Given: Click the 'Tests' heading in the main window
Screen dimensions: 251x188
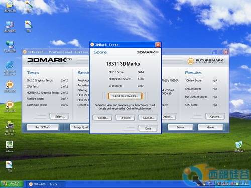Looking at the screenshot, I should point(33,73).
